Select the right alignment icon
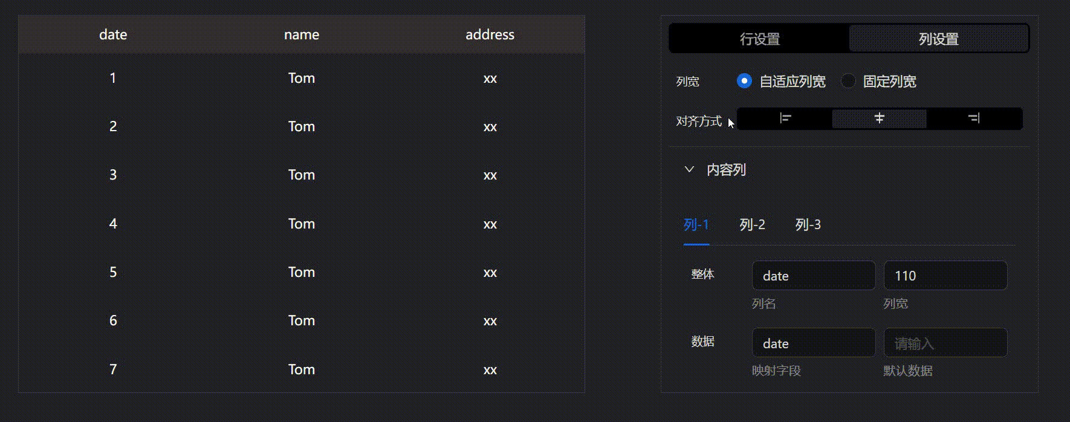The height and width of the screenshot is (422, 1070). coord(973,118)
